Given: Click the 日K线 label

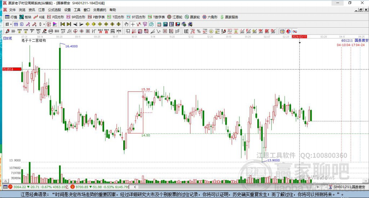Looking at the screenshot, I should pyautogui.click(x=7, y=38).
